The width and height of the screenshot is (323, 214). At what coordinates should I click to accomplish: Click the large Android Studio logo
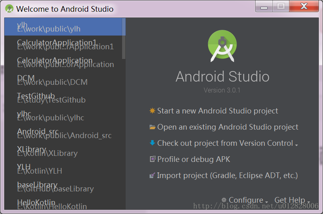point(222,46)
